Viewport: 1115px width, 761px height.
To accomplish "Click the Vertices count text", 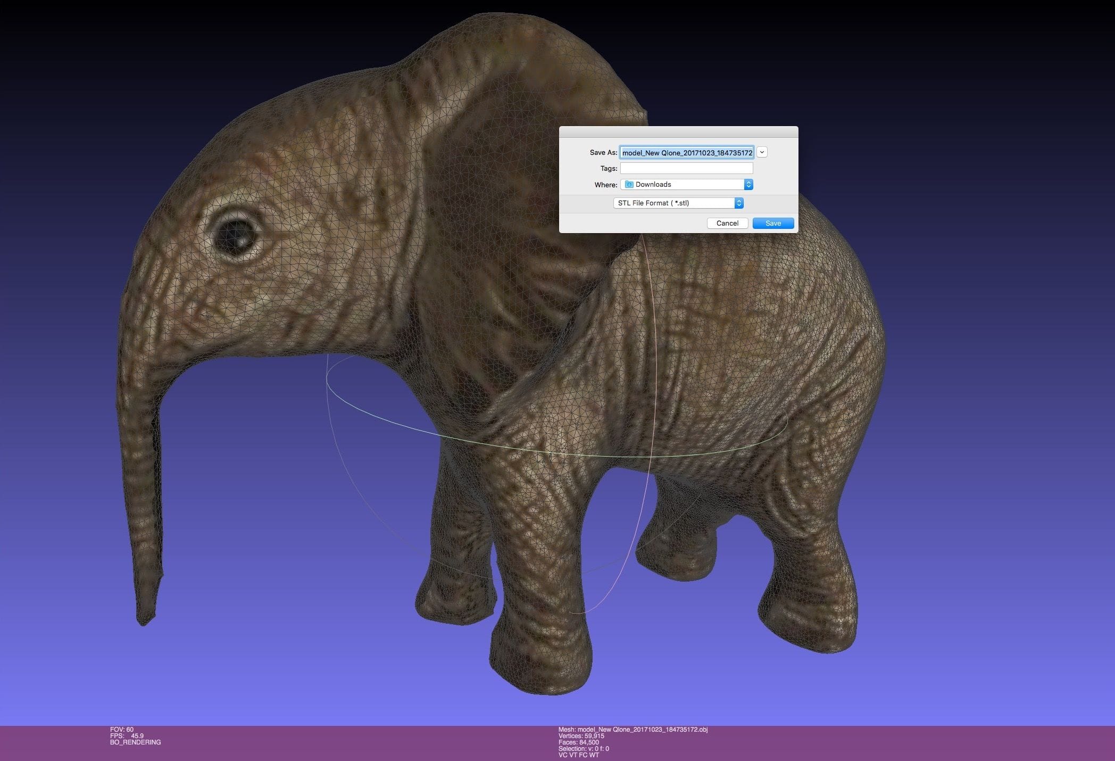I will tap(581, 736).
